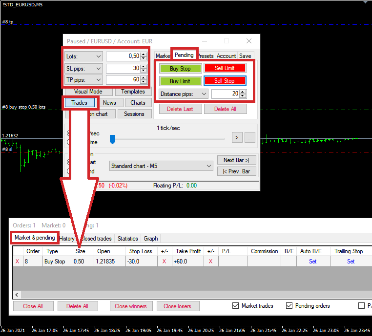Click the Trades button
Viewport: 372px width, 336px height.
point(80,103)
